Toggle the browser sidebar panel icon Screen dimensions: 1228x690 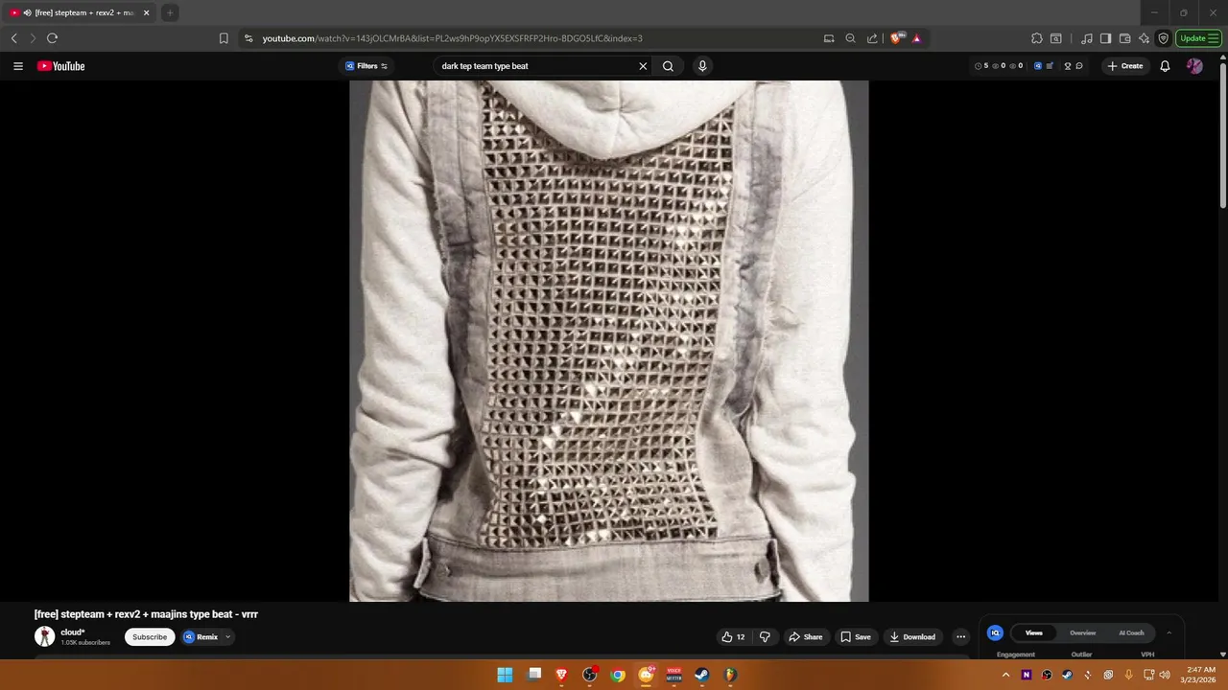[1105, 38]
